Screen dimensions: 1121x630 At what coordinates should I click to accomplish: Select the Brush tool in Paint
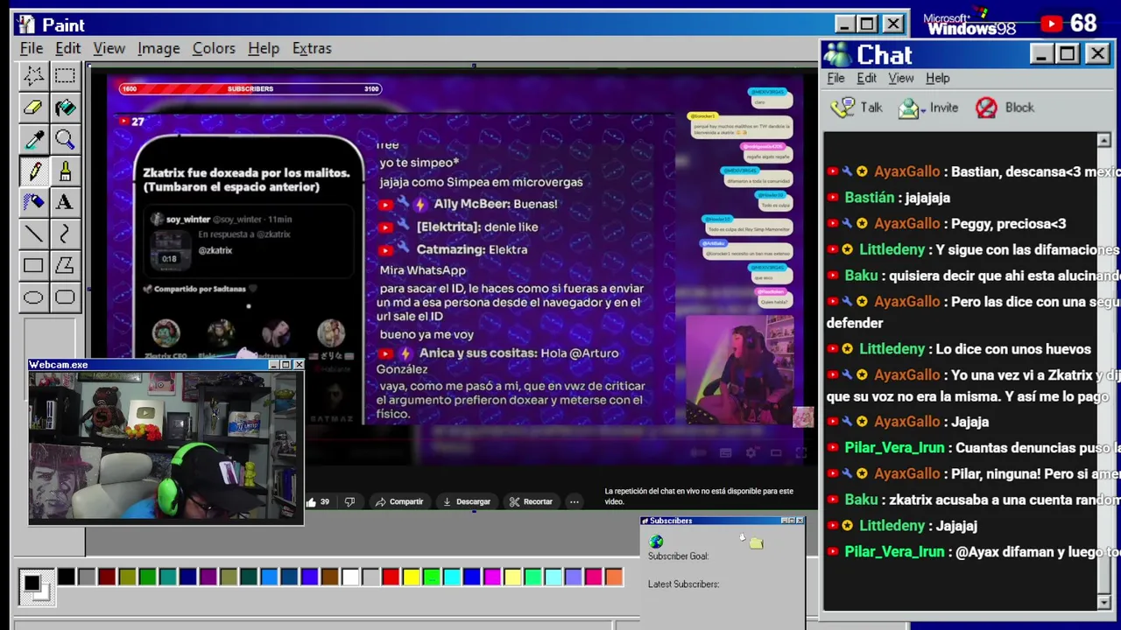[65, 171]
